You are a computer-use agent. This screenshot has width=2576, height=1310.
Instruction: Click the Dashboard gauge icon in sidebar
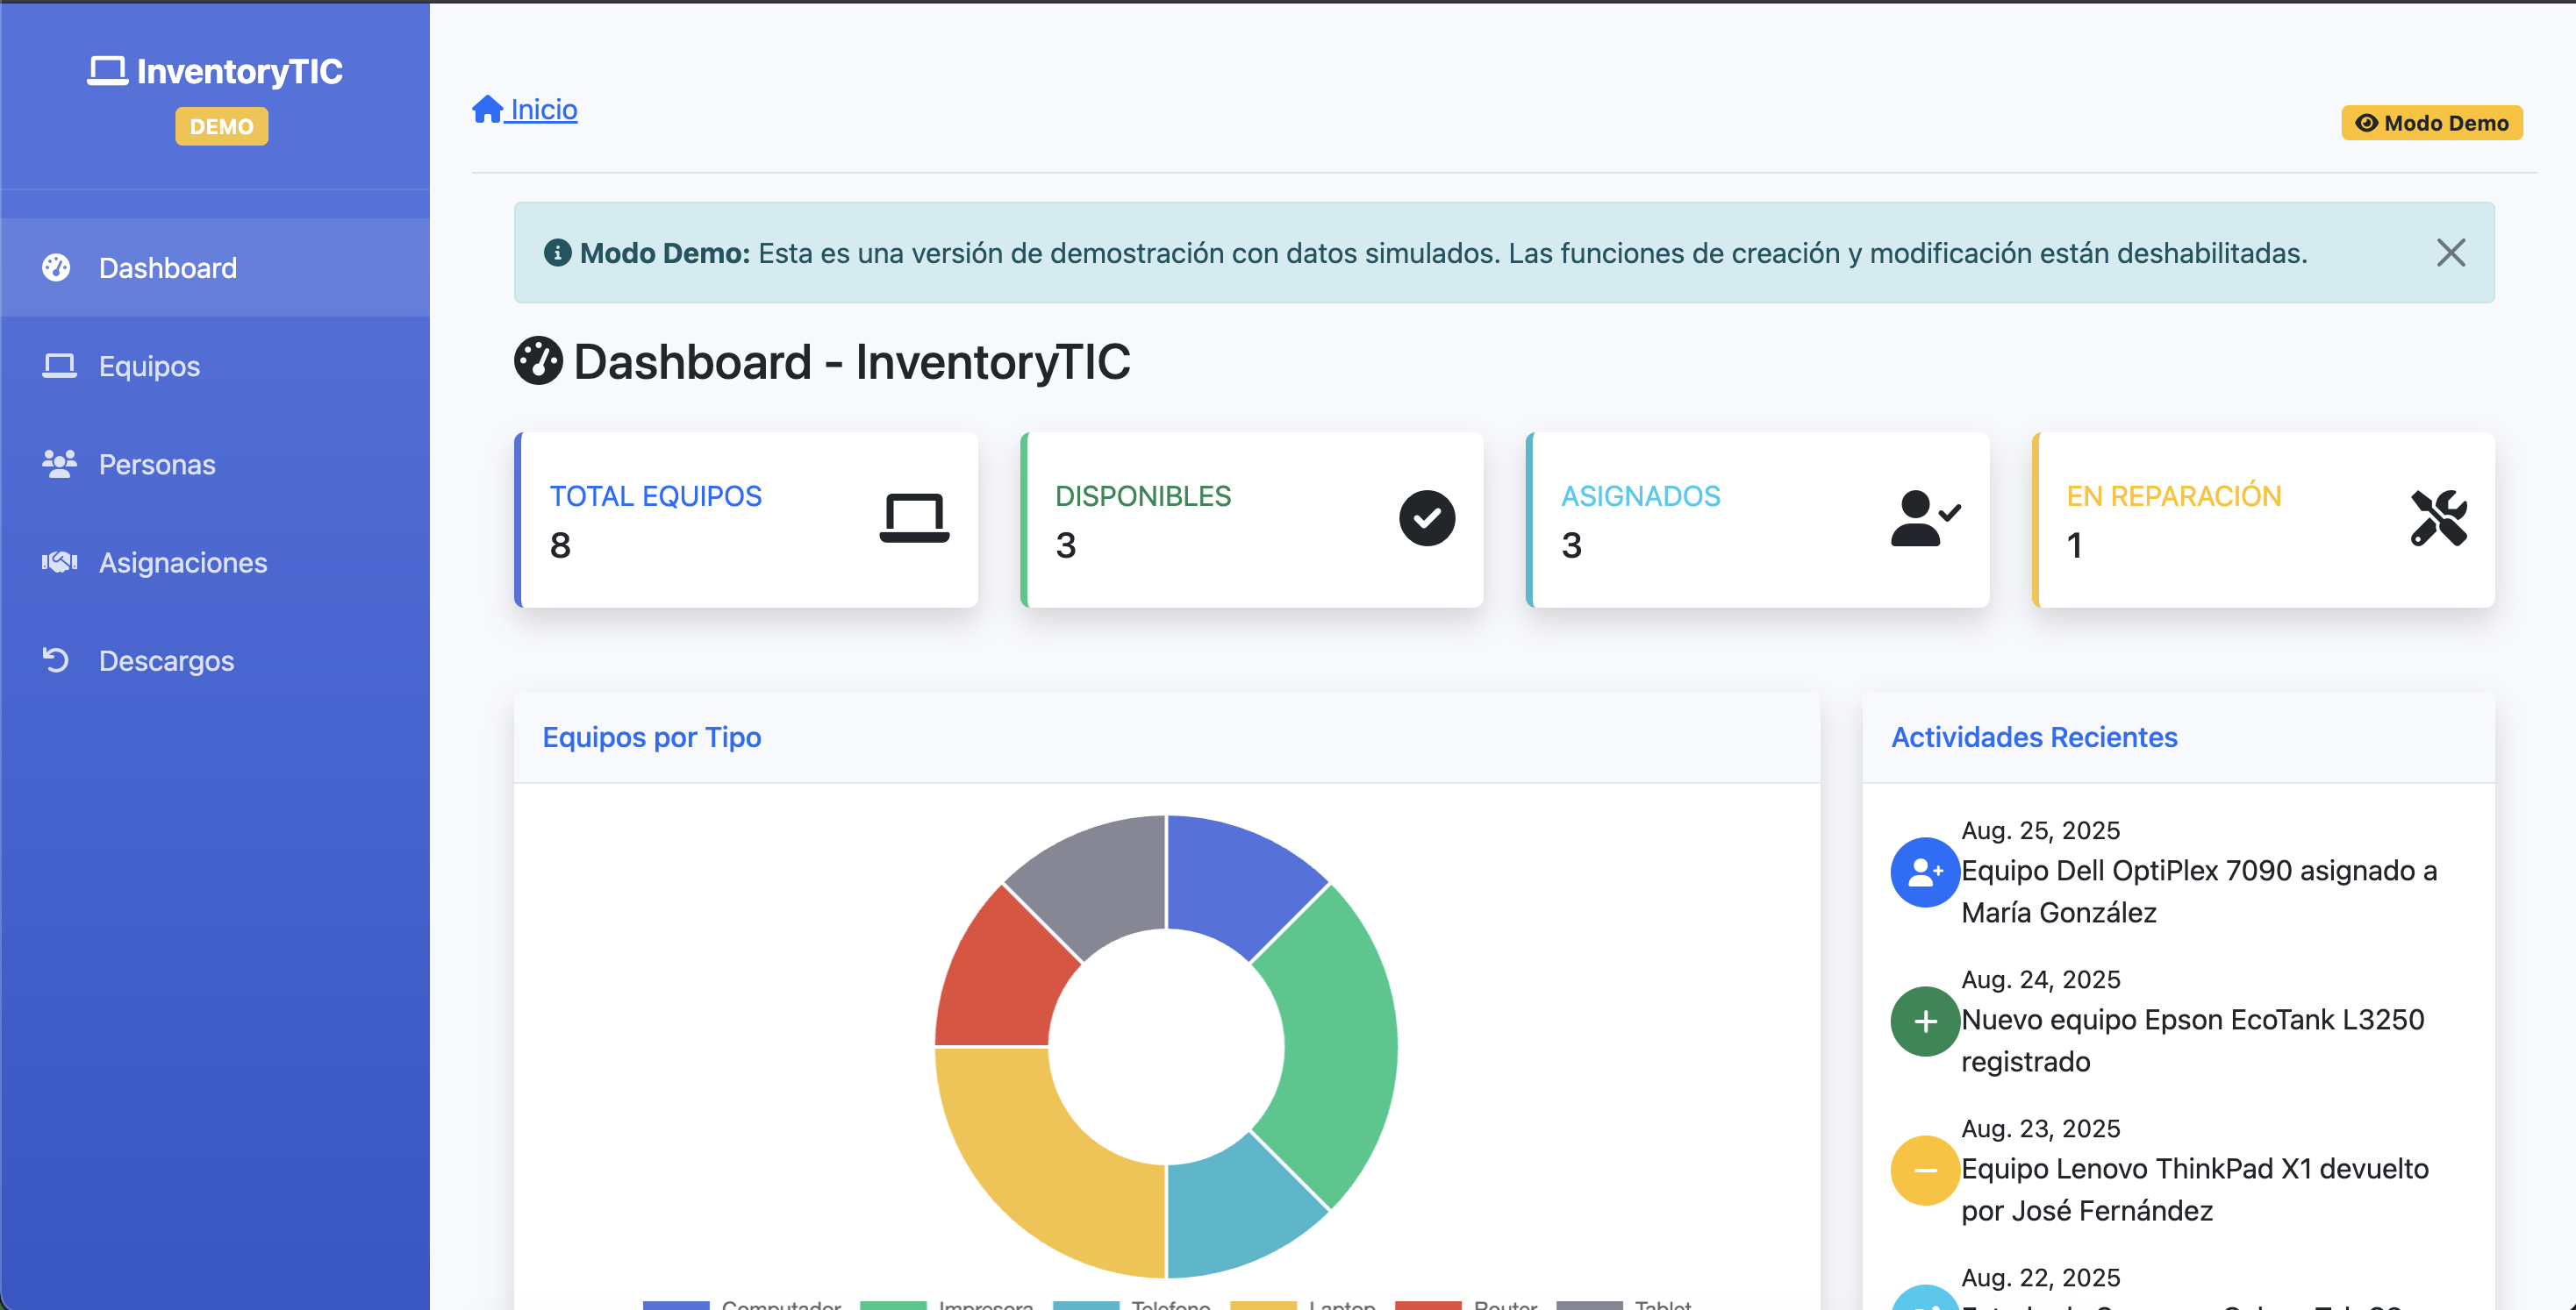(x=57, y=267)
